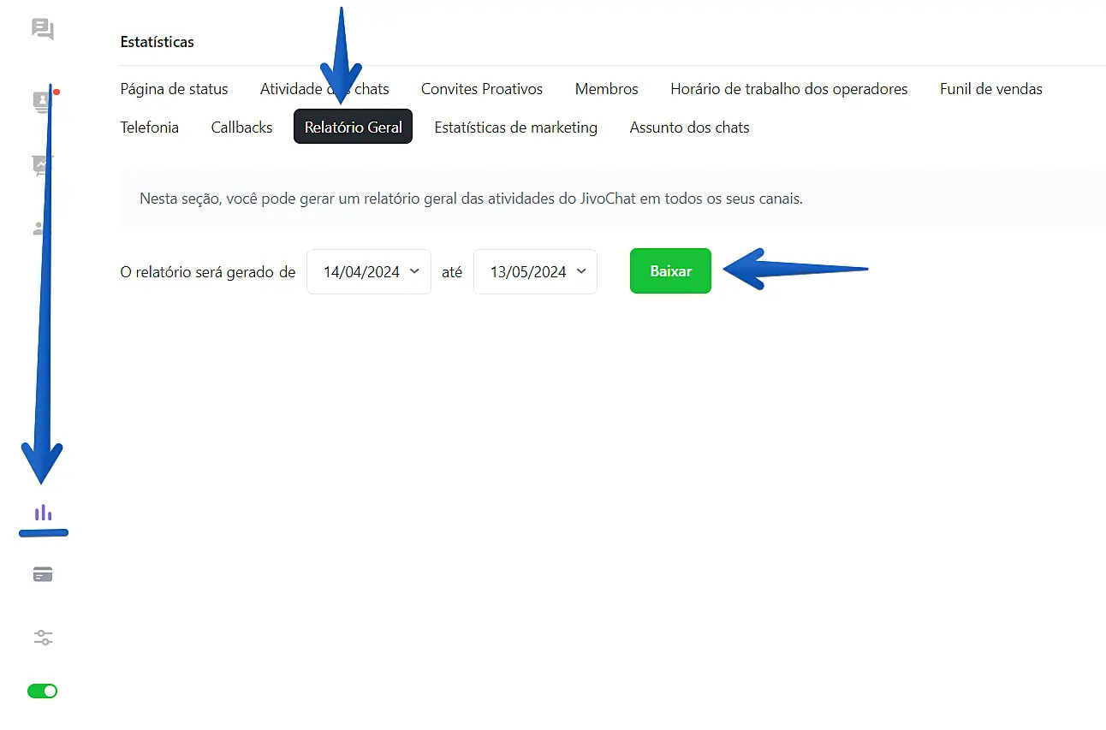This screenshot has height=730, width=1106.
Task: Expand the end date 13/05/2024 dropdown
Action: [535, 272]
